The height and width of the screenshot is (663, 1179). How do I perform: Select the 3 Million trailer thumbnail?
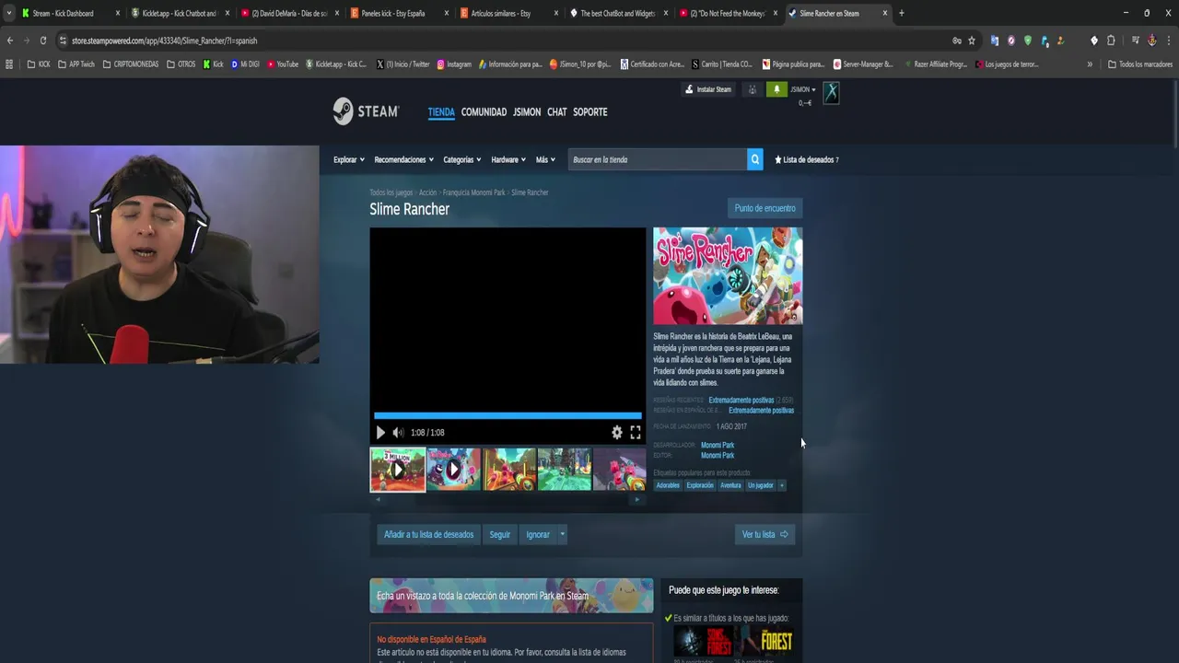(398, 470)
